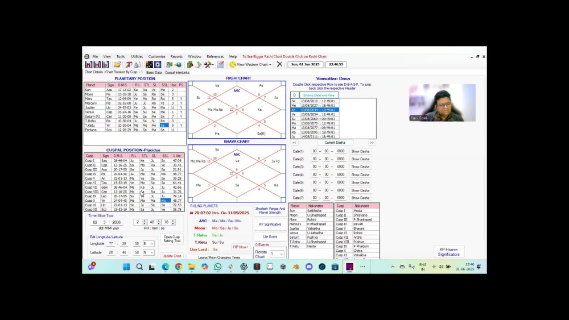The height and width of the screenshot is (320, 569).
Task: Click the people matching toolbar icon
Action: pos(170,64)
